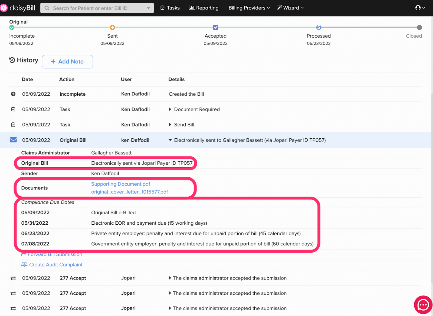This screenshot has height=316, width=433.
Task: Click 'Electronically sent via Jopari Payer ID TP057' text
Action: point(142,163)
